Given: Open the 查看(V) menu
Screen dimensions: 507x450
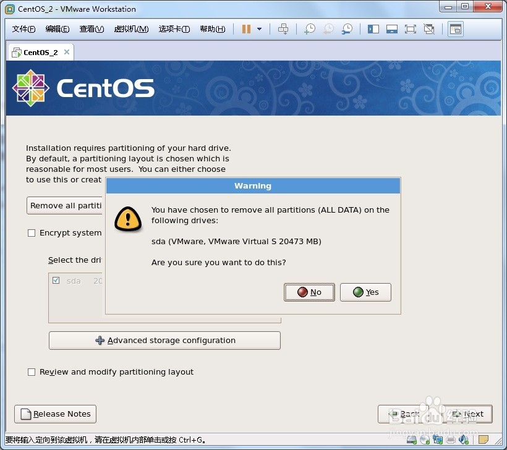Looking at the screenshot, I should click(x=92, y=29).
